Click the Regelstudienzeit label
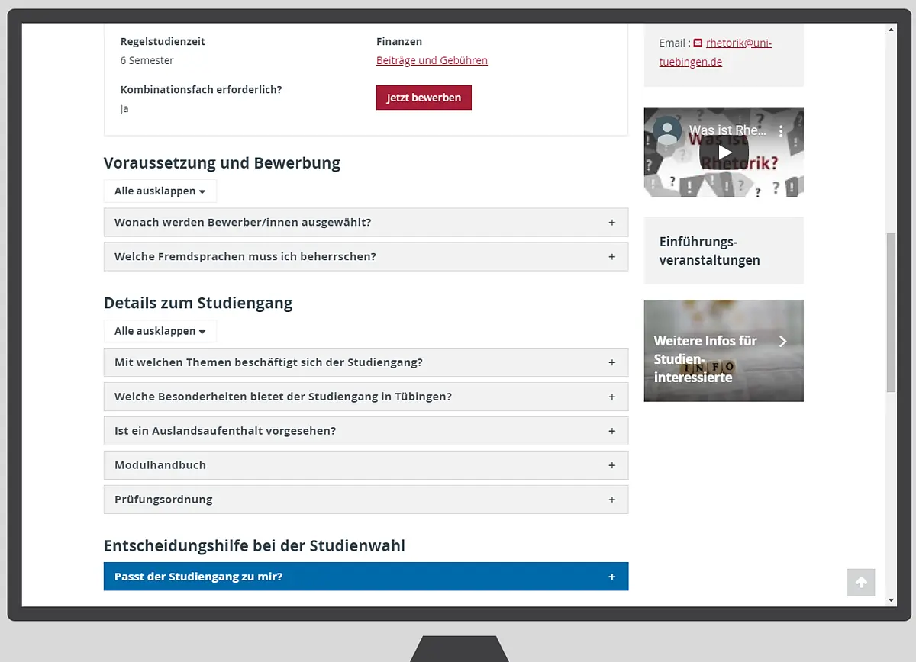Viewport: 916px width, 662px height. (163, 42)
